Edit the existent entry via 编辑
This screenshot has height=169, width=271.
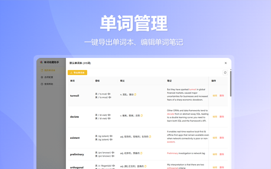(215, 138)
